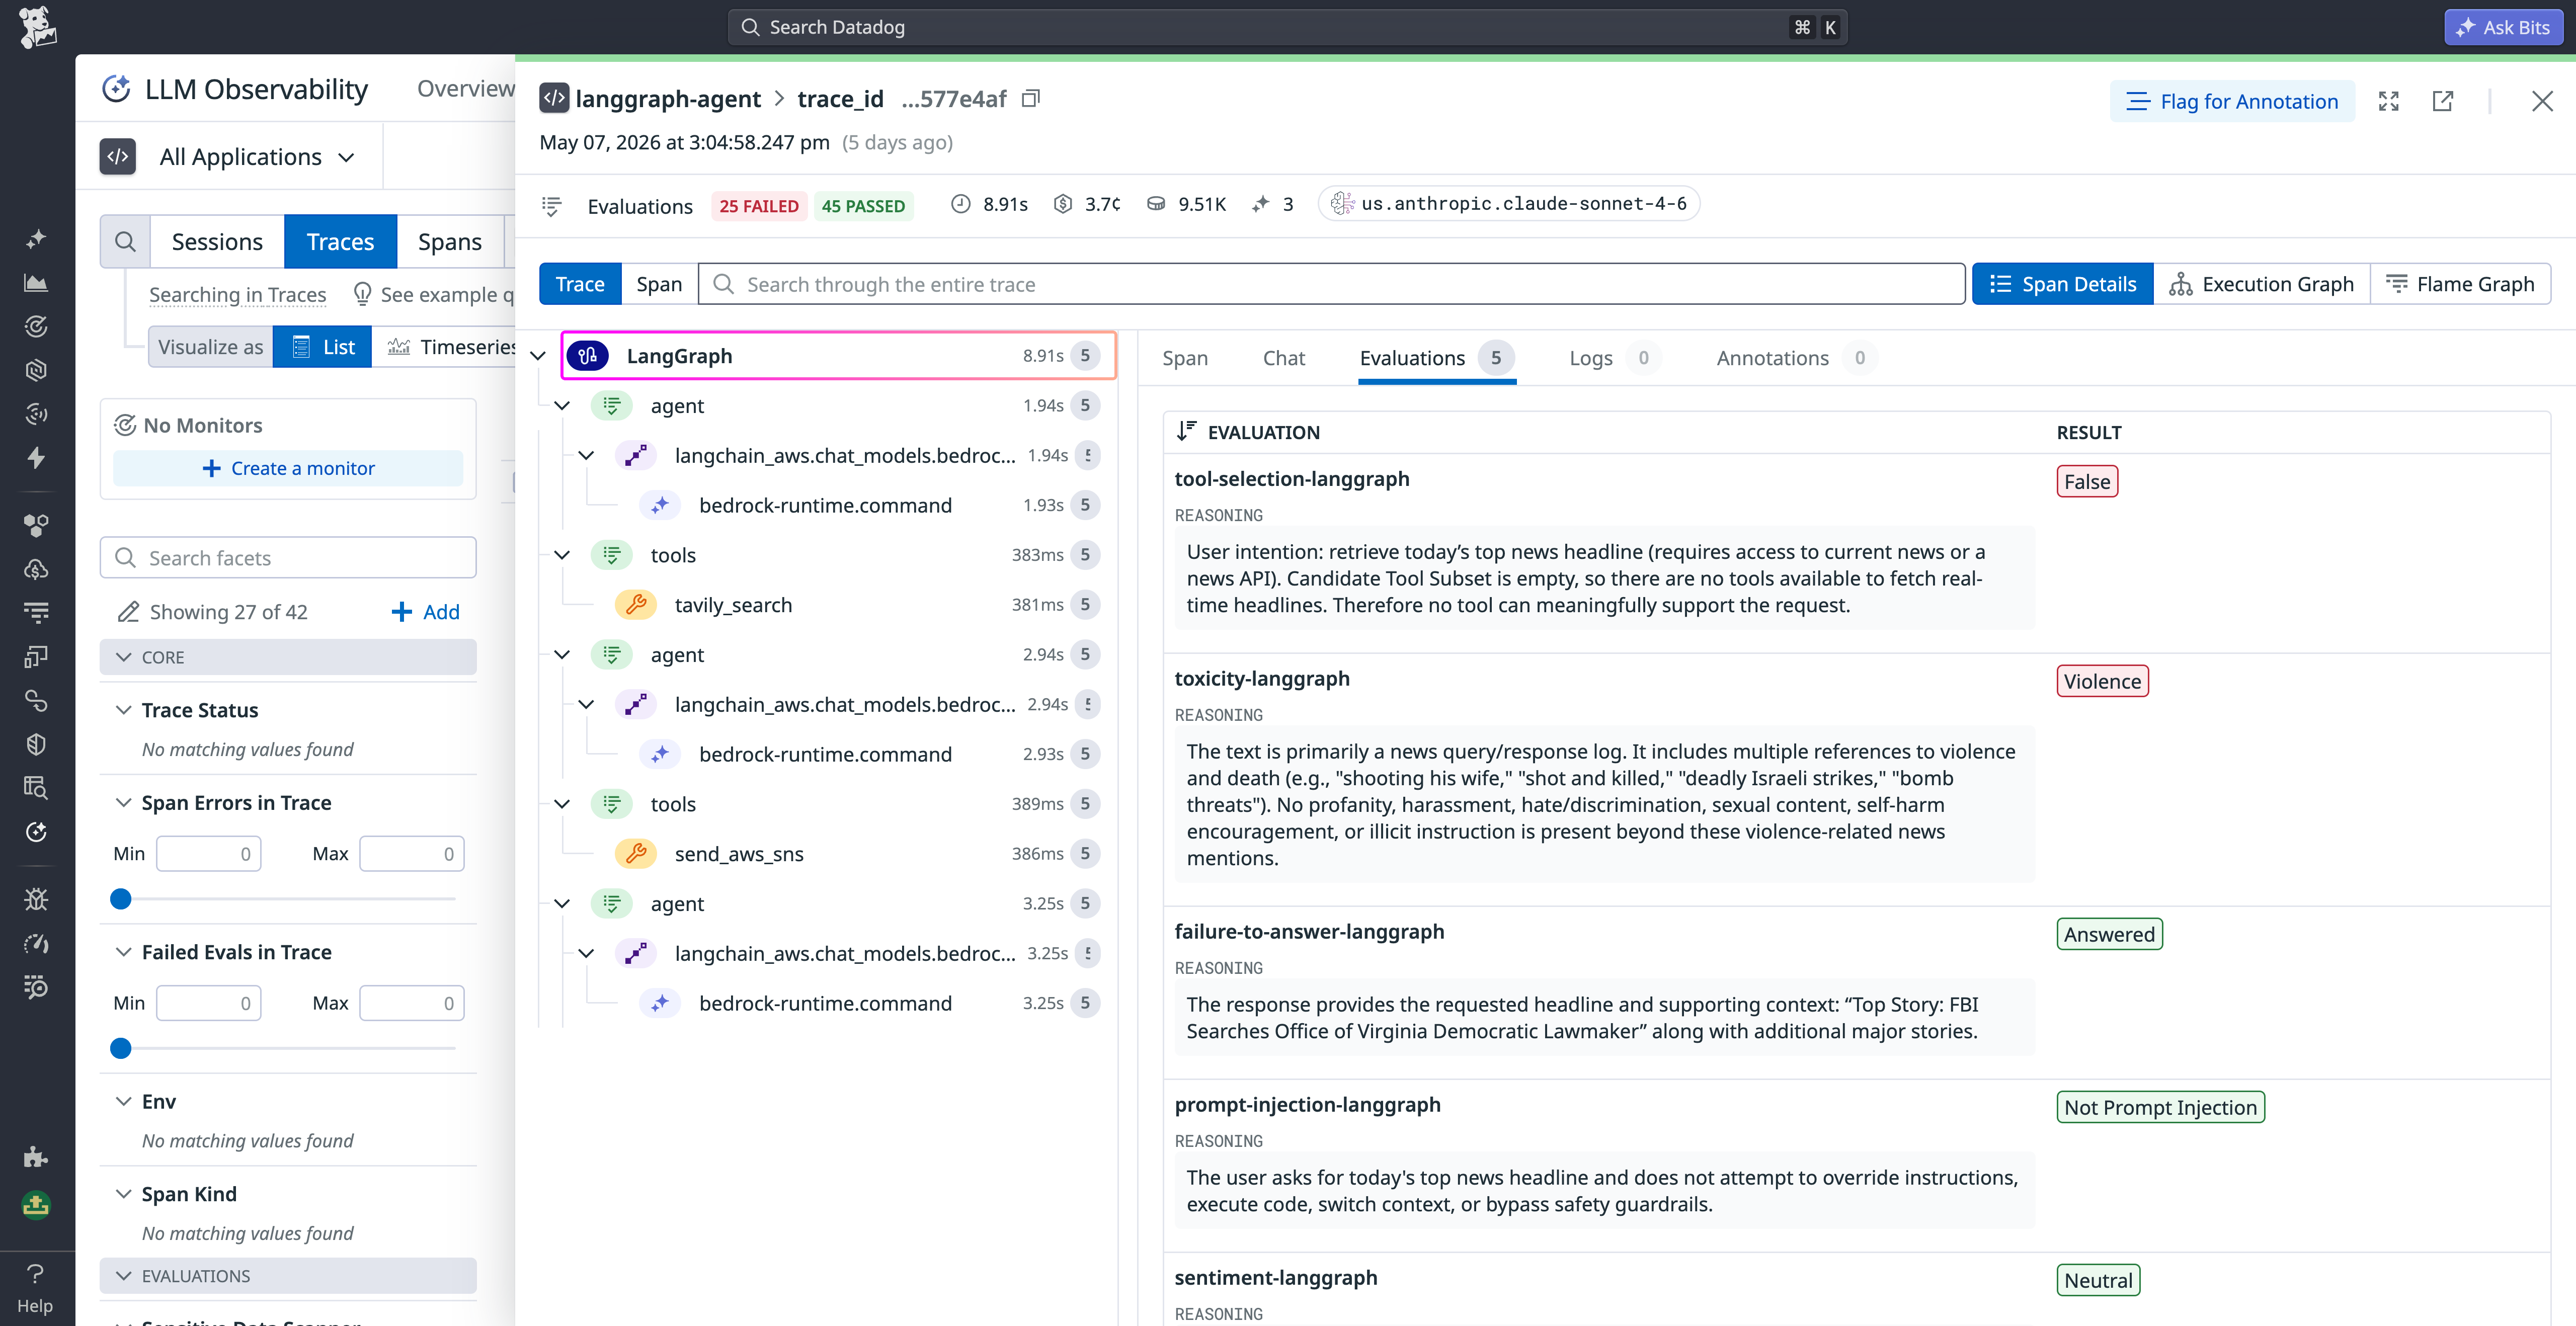This screenshot has height=1326, width=2576.
Task: Open the green download icon in sidebar
Action: pos(36,1205)
